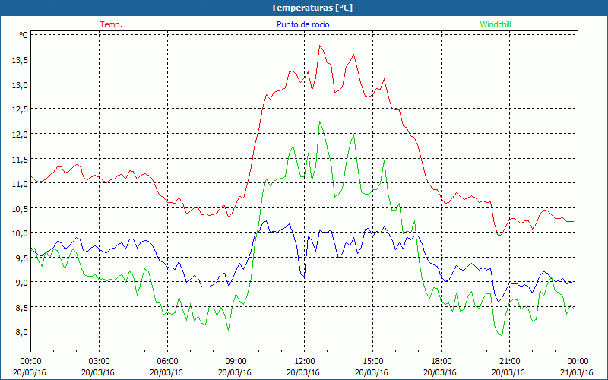
Task: Click the Temperaturas [°C] chart title
Action: (312, 8)
